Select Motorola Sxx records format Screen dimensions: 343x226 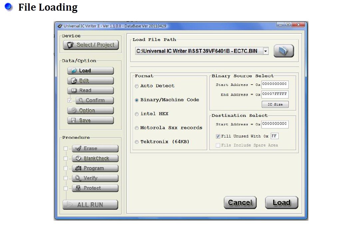click(x=137, y=128)
